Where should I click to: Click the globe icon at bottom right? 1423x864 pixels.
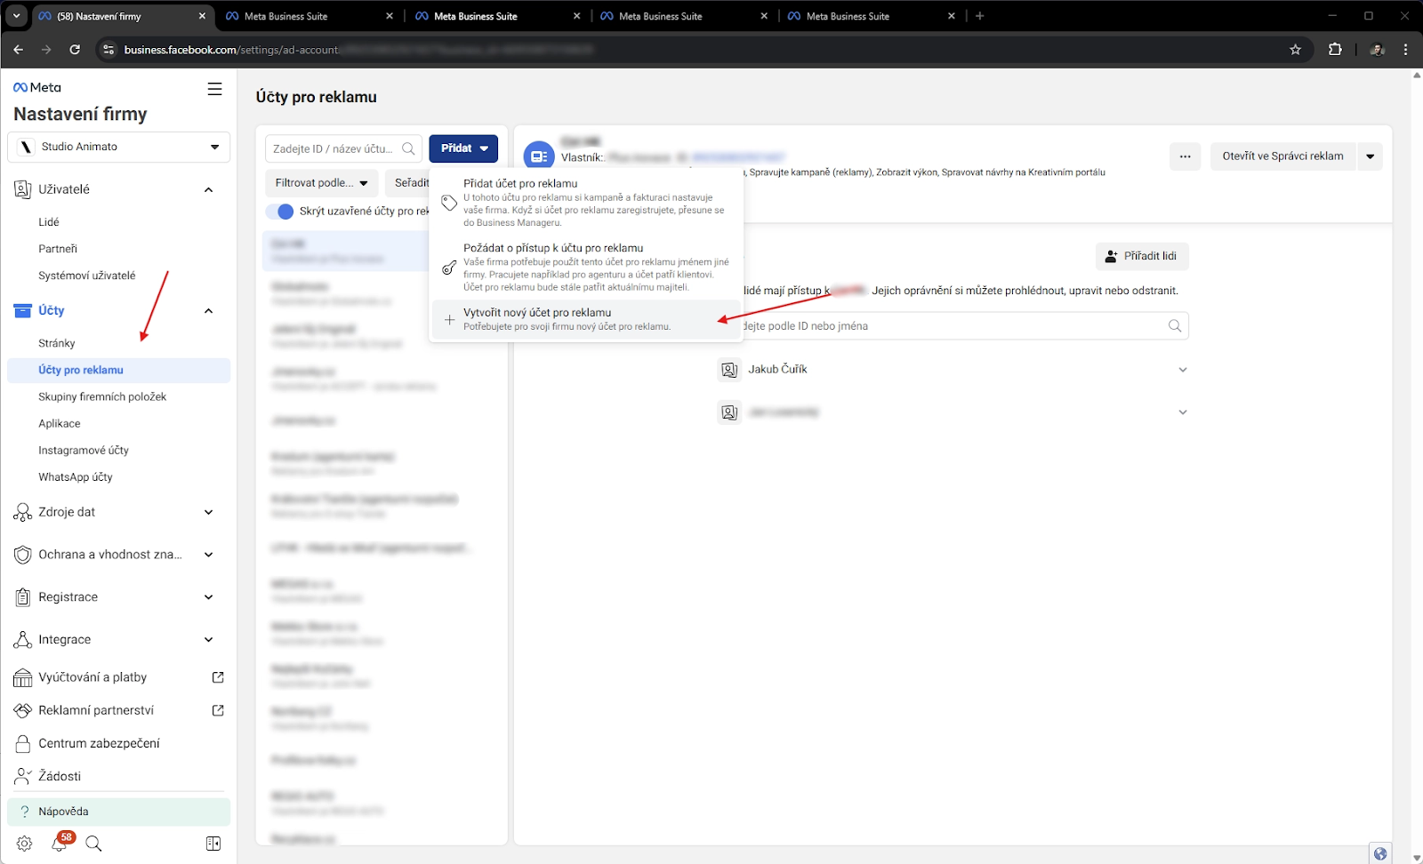tap(1380, 853)
